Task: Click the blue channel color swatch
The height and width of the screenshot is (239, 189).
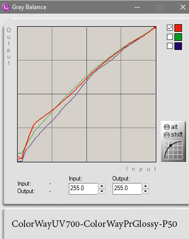Action: click(178, 46)
